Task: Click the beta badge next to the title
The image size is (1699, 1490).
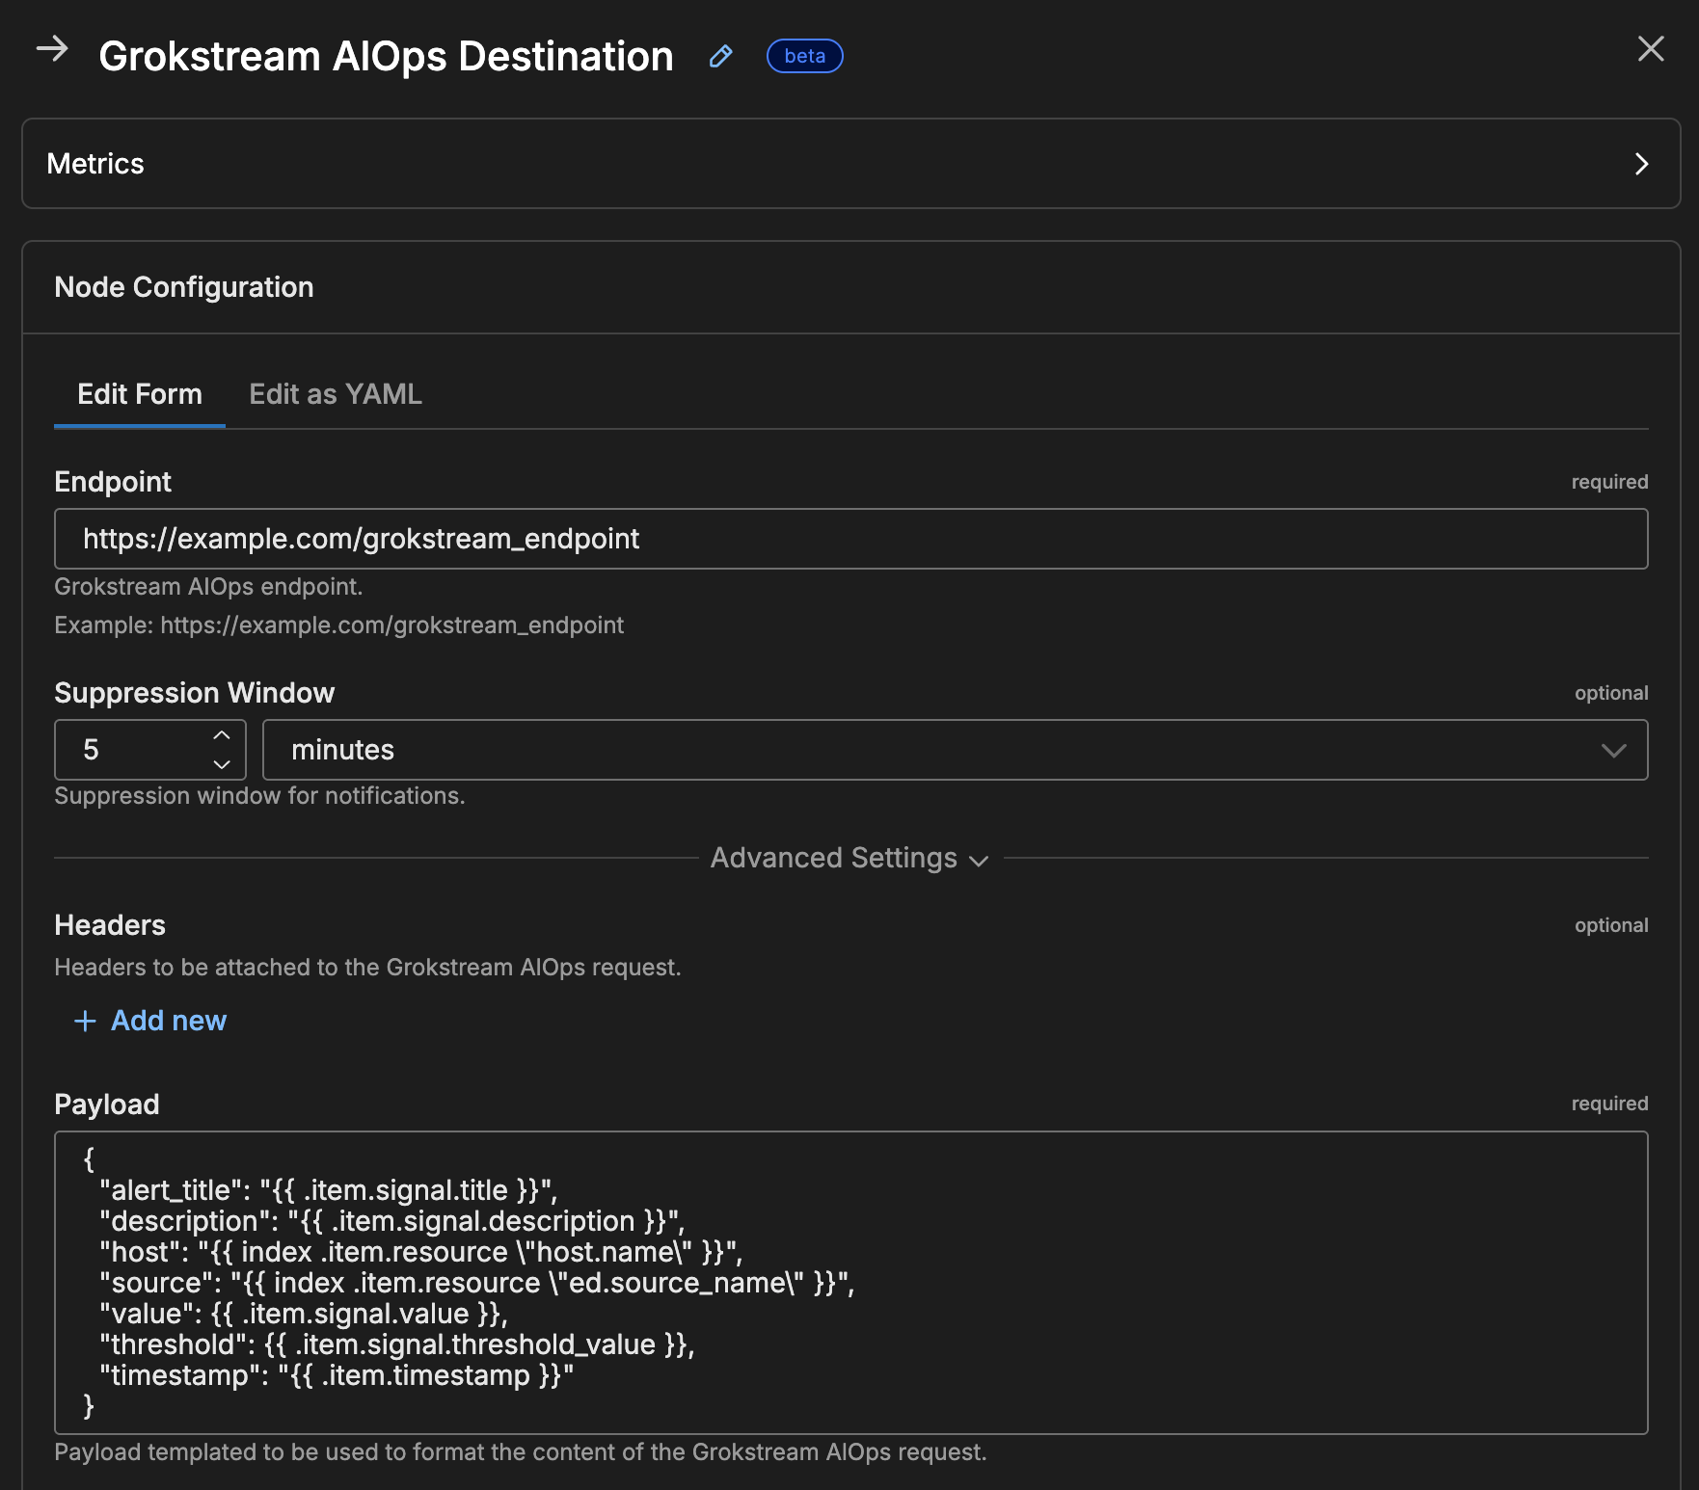Action: click(x=804, y=56)
